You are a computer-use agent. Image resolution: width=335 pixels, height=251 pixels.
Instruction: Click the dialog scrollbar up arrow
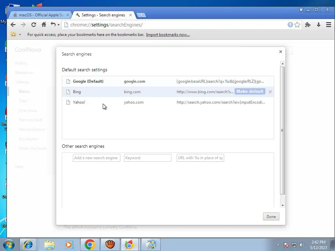(282, 64)
